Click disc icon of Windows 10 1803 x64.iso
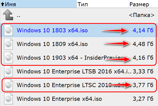This screenshot has height=106, width=158. [8, 30]
